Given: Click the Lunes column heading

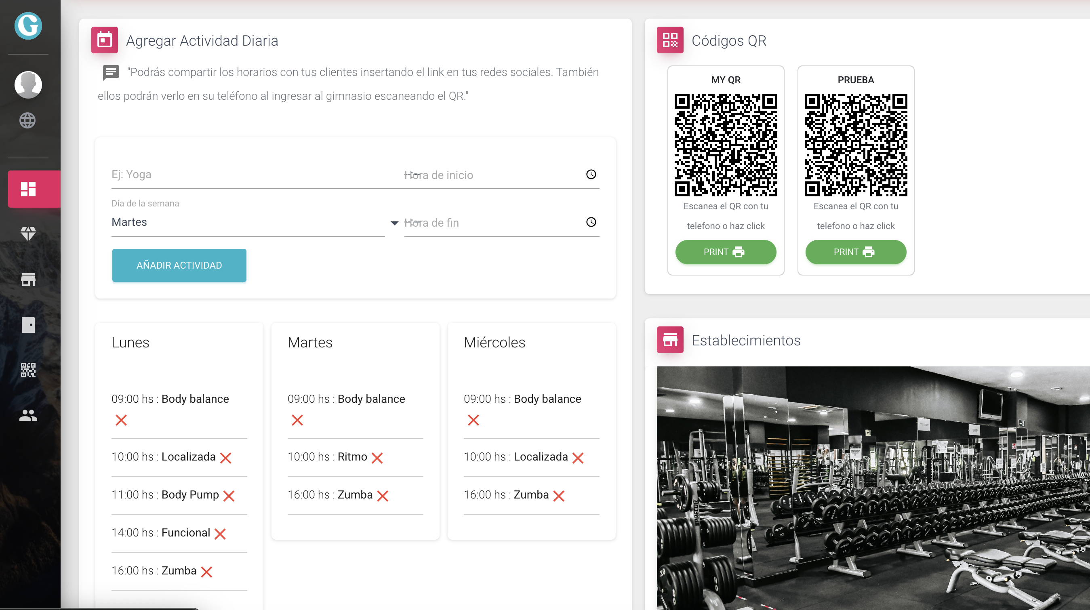Looking at the screenshot, I should coord(130,342).
